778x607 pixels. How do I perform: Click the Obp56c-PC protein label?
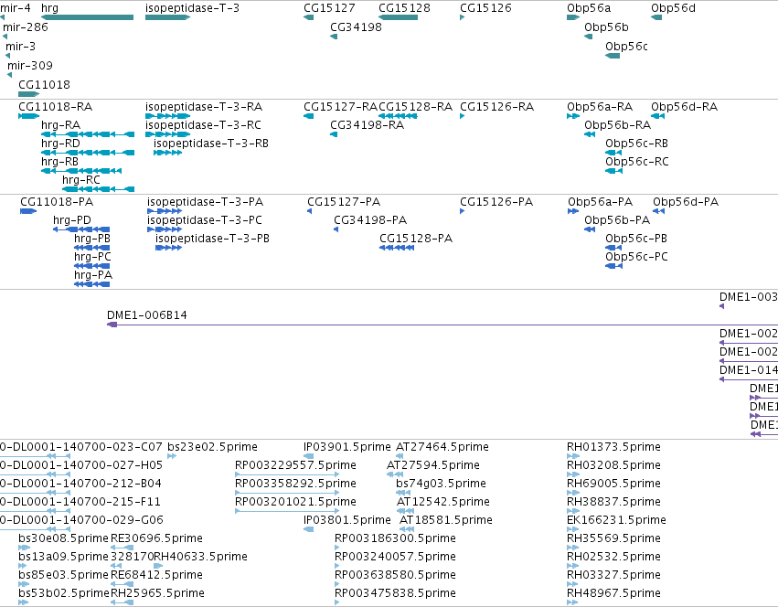coord(636,257)
